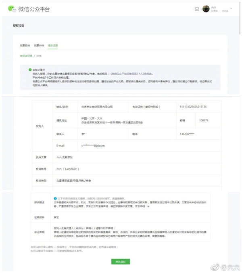
Task: Select the 提交记录 tab
Action: 53,45
